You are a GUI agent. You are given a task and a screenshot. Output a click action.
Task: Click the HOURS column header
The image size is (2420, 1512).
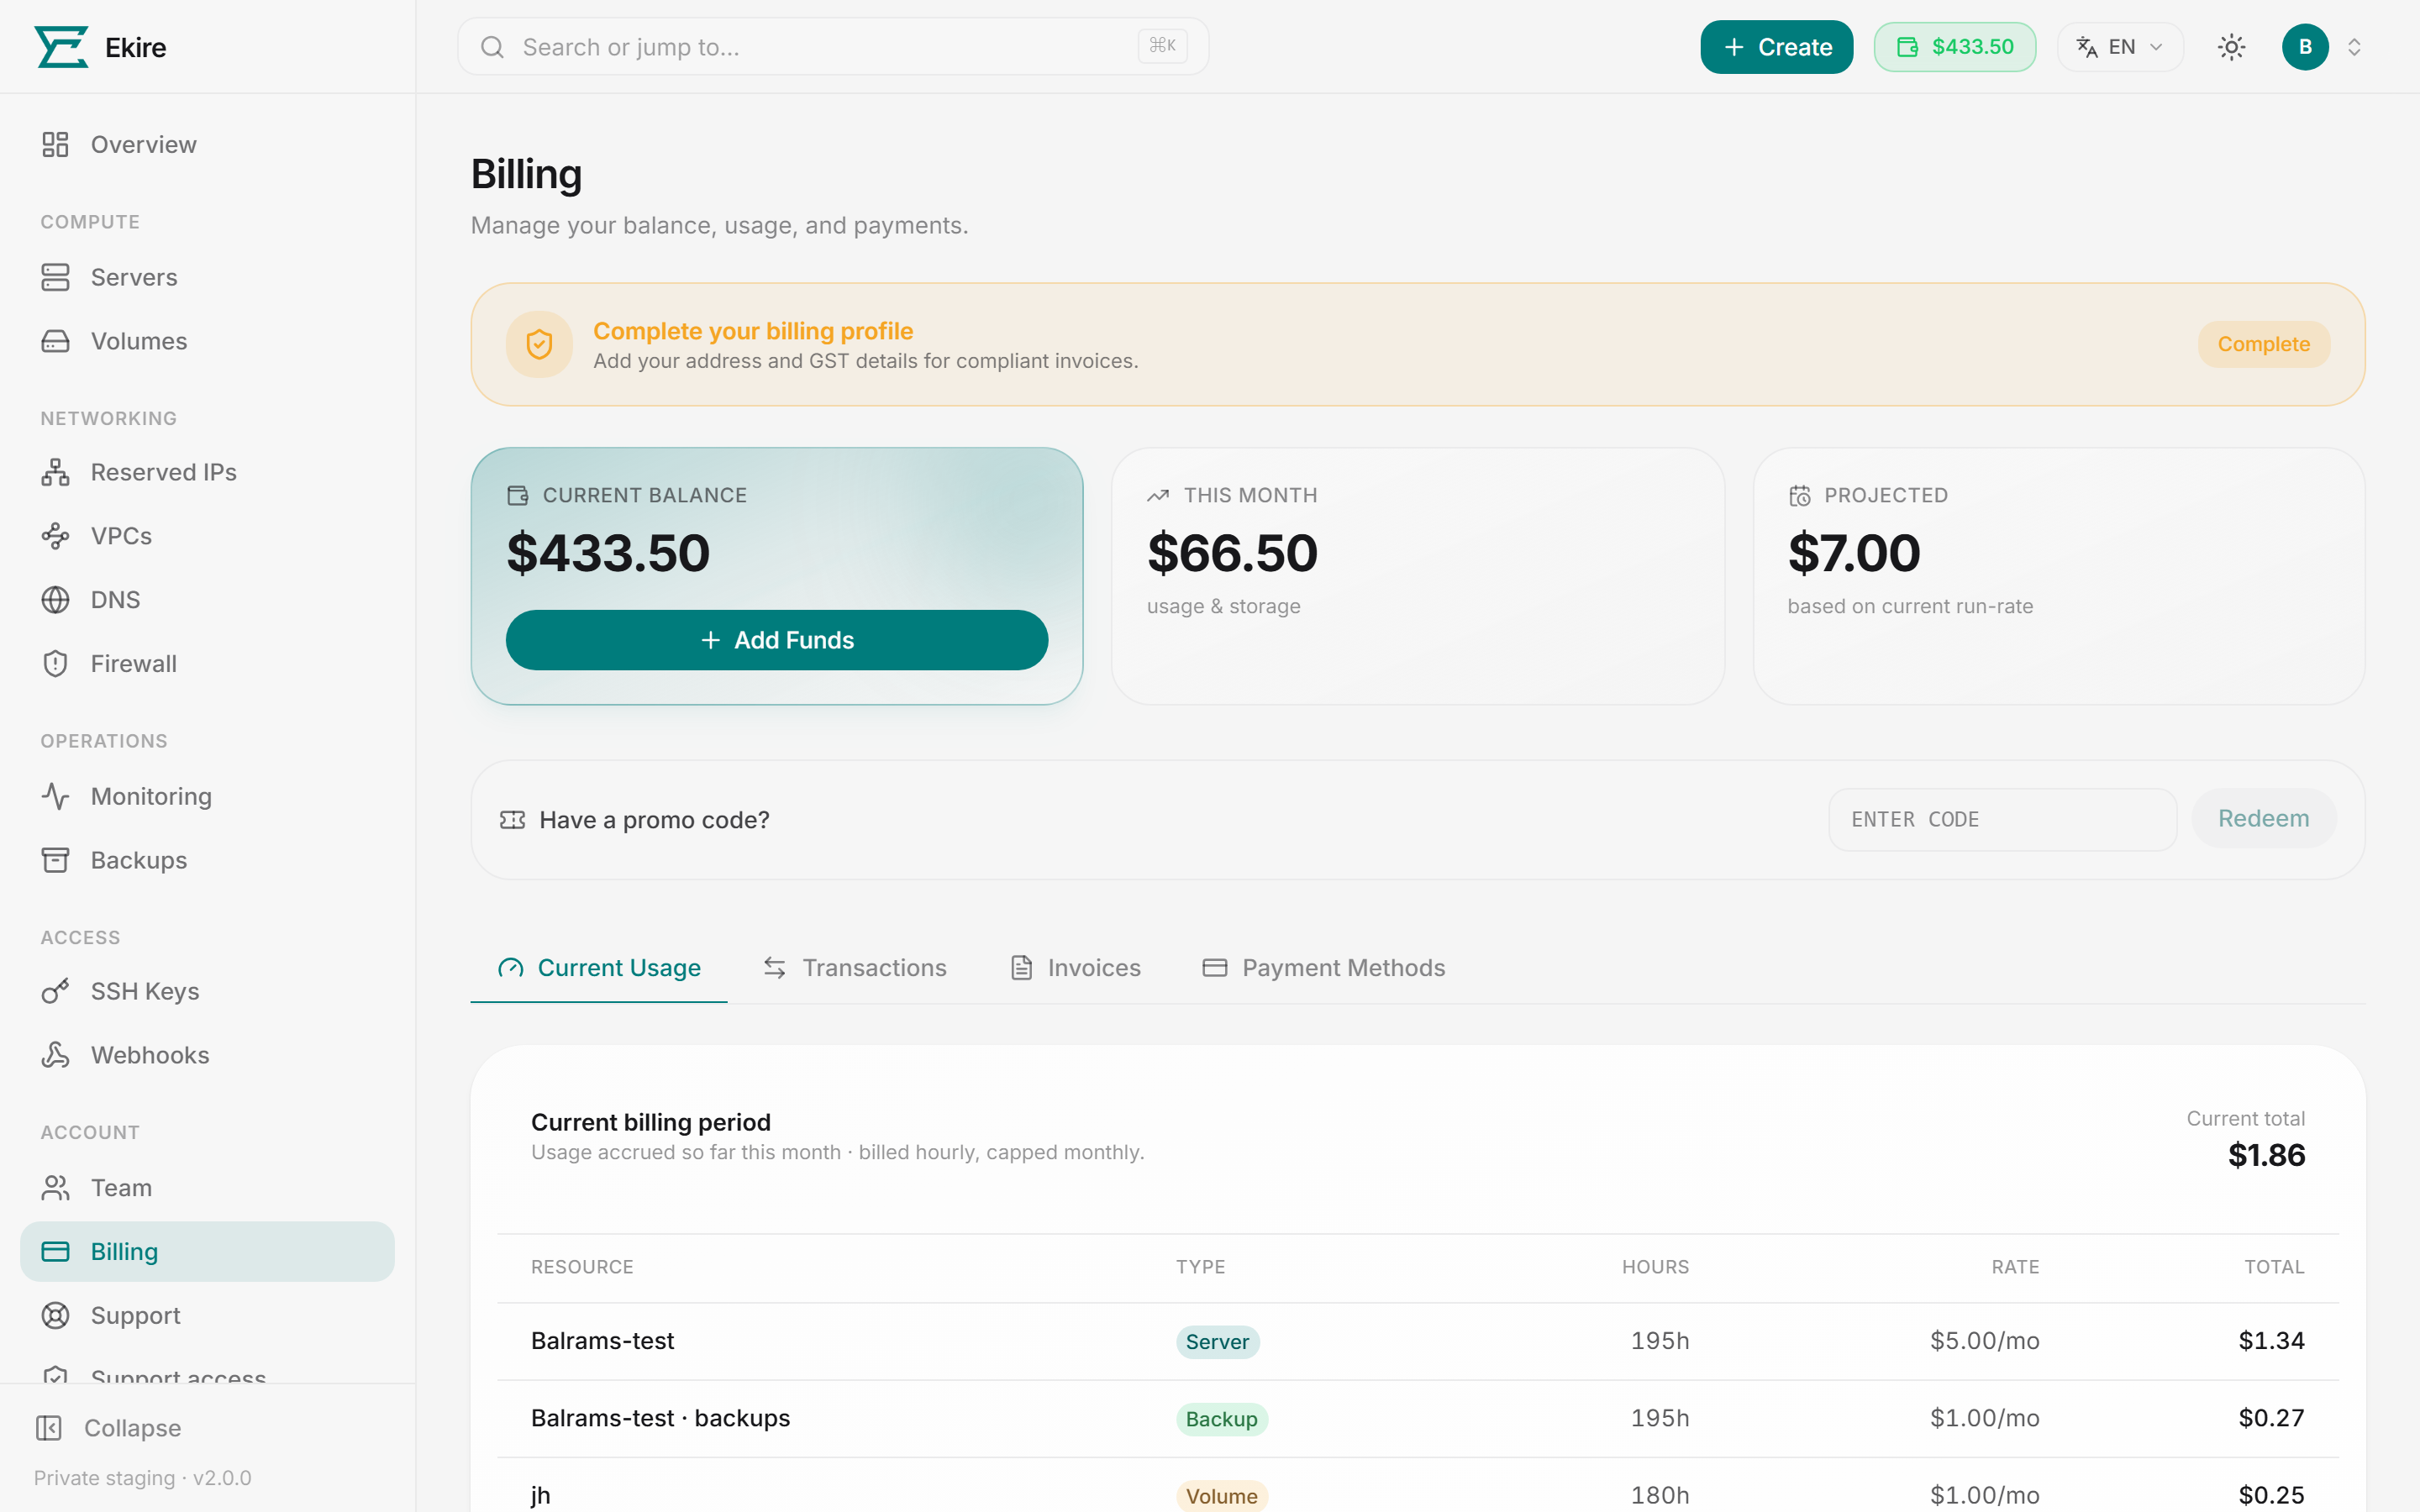(1655, 1267)
